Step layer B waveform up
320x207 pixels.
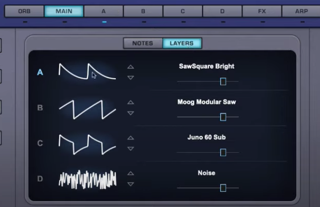tap(131, 103)
